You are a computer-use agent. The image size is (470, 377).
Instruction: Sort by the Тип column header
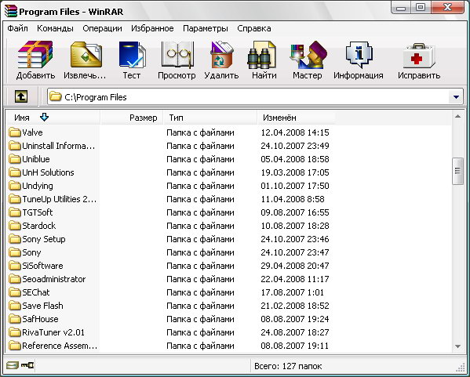point(210,118)
